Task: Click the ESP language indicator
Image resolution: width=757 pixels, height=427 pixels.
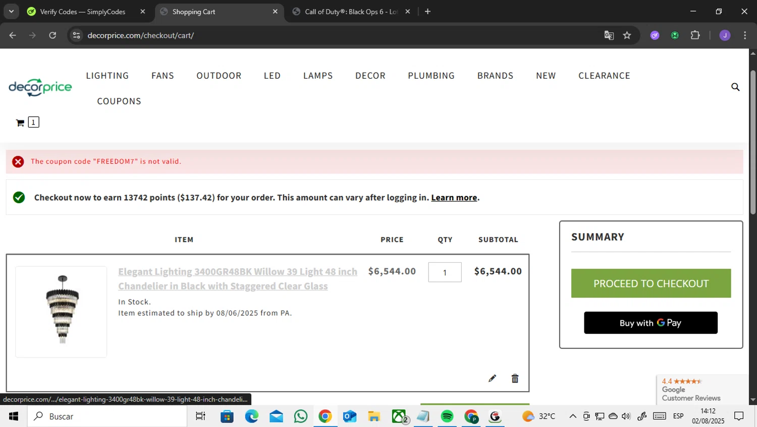Action: (x=678, y=416)
